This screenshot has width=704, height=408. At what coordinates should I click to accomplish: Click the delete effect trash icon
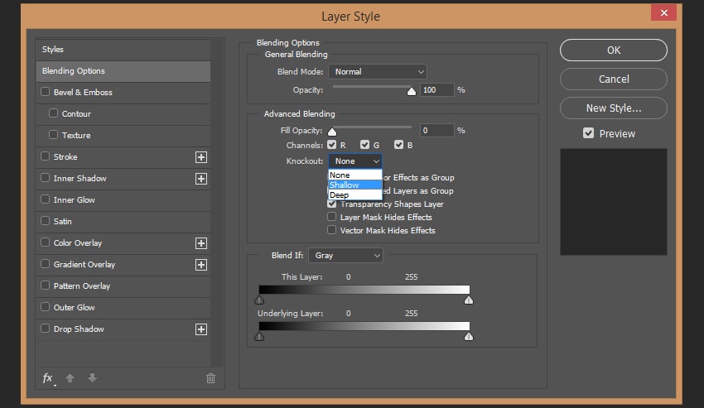(x=210, y=378)
